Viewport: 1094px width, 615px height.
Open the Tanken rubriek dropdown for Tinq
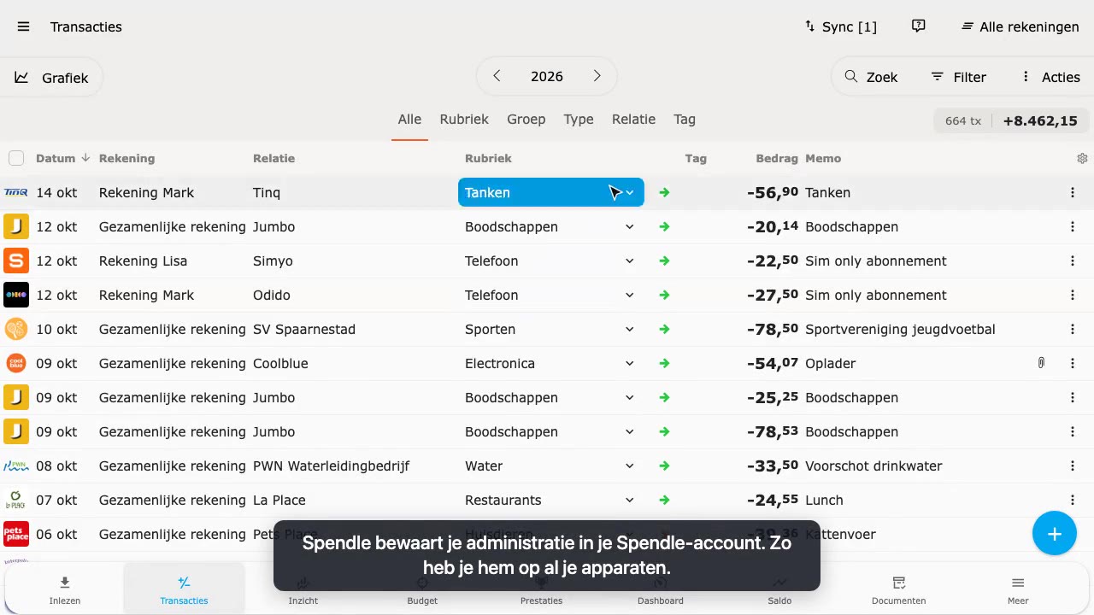coord(551,192)
